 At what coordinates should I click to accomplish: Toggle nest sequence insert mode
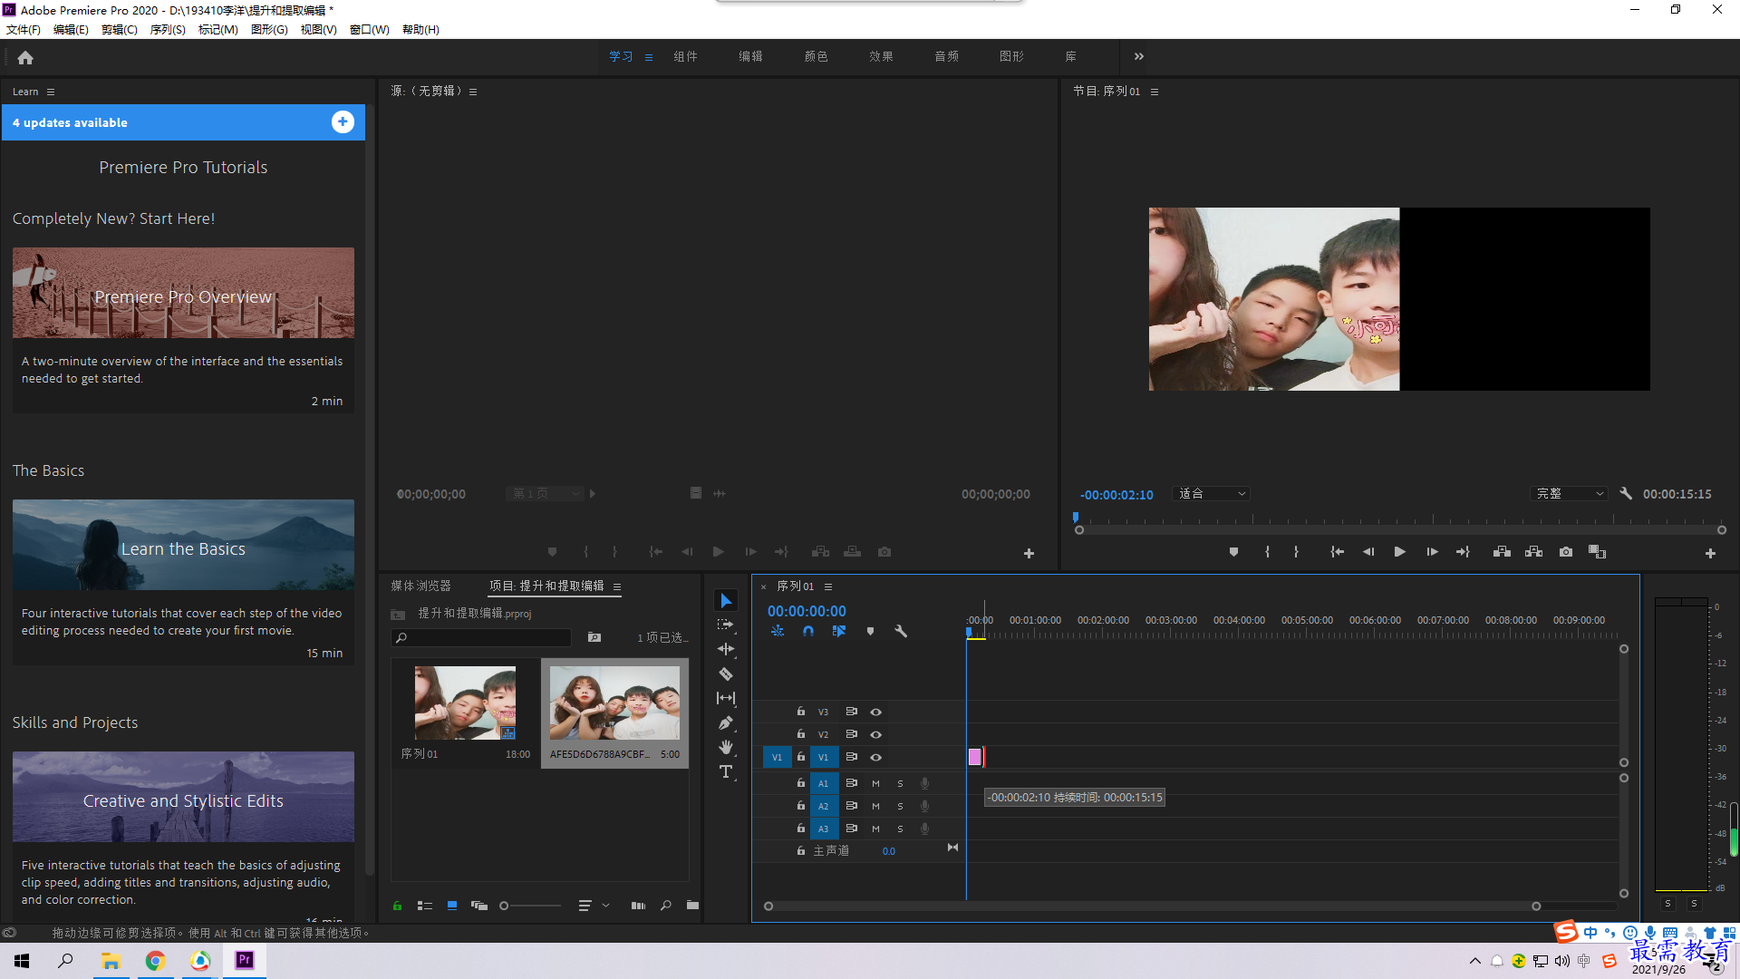click(778, 631)
